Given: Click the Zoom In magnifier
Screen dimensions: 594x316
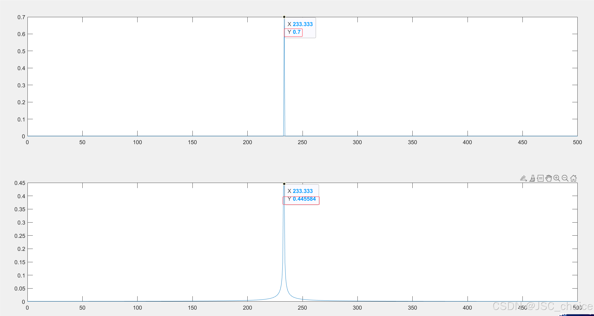Looking at the screenshot, I should (557, 178).
